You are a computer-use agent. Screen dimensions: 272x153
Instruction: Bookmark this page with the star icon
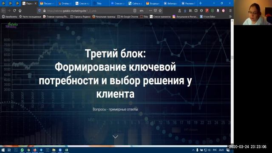point(160,11)
